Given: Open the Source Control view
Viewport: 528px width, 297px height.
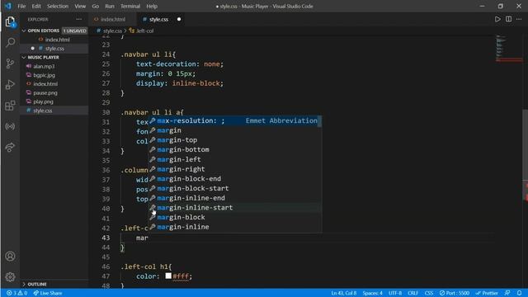Looking at the screenshot, I should click(x=10, y=64).
